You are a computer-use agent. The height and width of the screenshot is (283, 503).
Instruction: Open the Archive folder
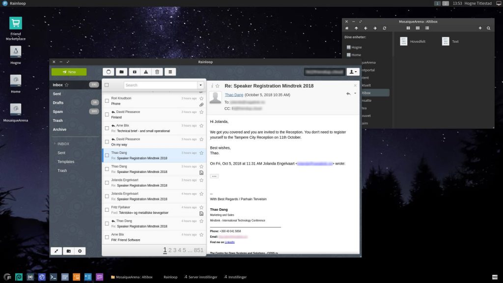coord(59,129)
